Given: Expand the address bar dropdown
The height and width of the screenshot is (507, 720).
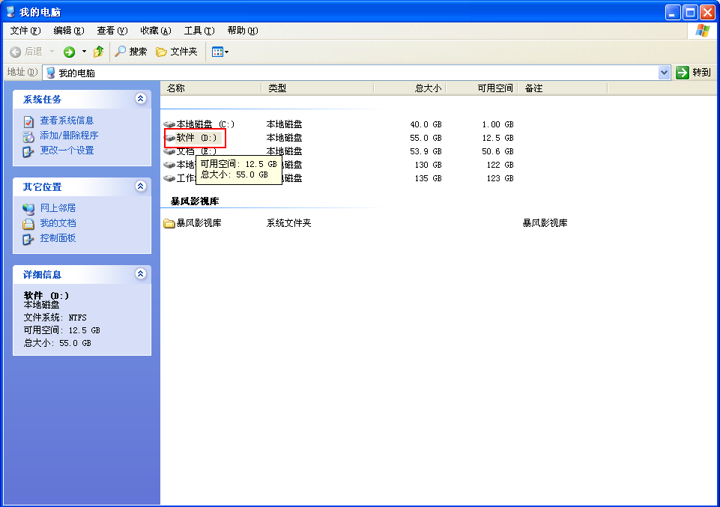Looking at the screenshot, I should (664, 73).
